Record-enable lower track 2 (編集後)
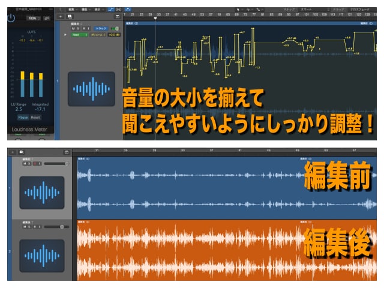This screenshot has height=288, width=384. pyautogui.click(x=35, y=227)
